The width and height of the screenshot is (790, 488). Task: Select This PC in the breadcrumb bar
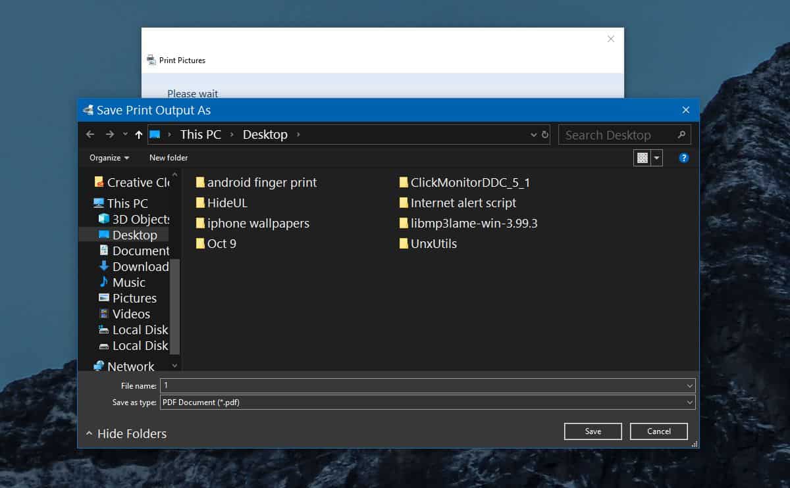click(200, 134)
